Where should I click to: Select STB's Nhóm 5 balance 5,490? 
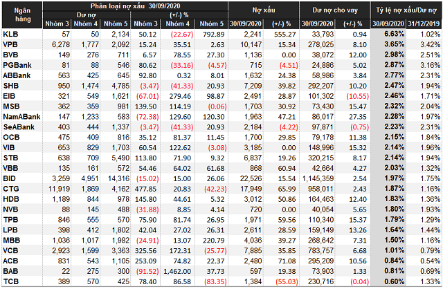point(120,158)
